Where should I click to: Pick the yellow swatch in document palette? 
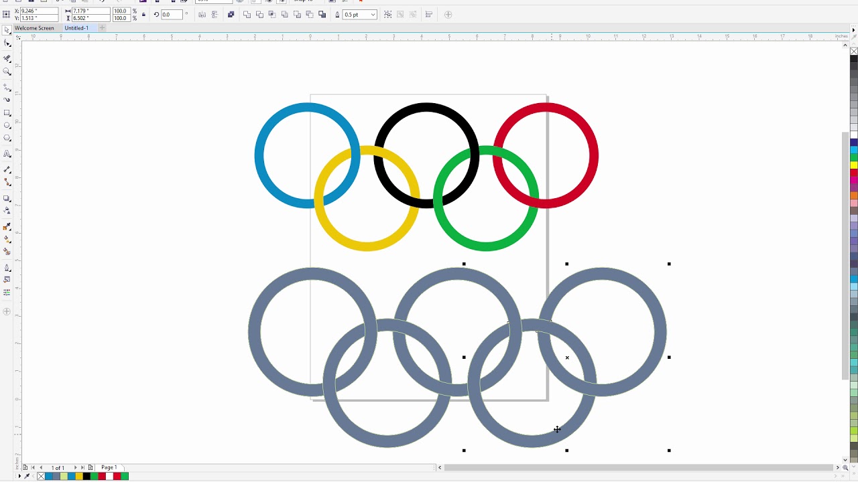pos(79,476)
